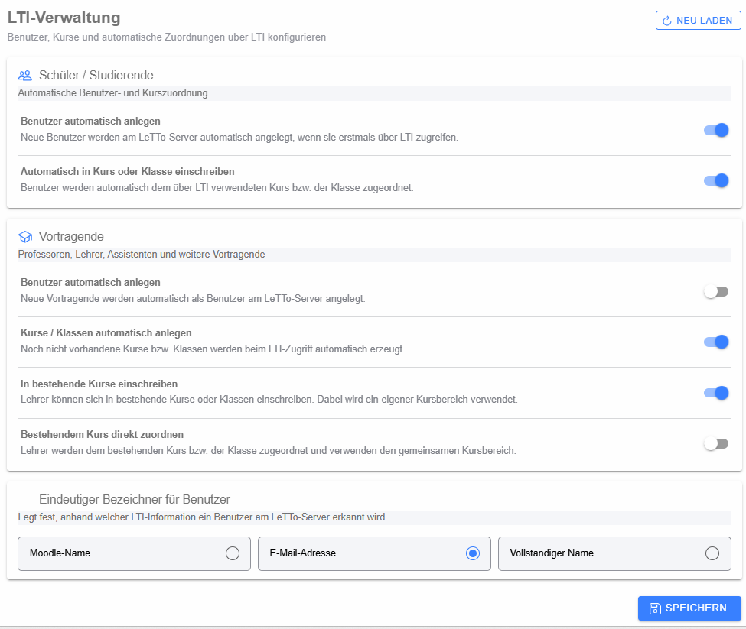746x629 pixels.
Task: Click the group icon beside Schüler / Studierende
Action: click(x=24, y=75)
